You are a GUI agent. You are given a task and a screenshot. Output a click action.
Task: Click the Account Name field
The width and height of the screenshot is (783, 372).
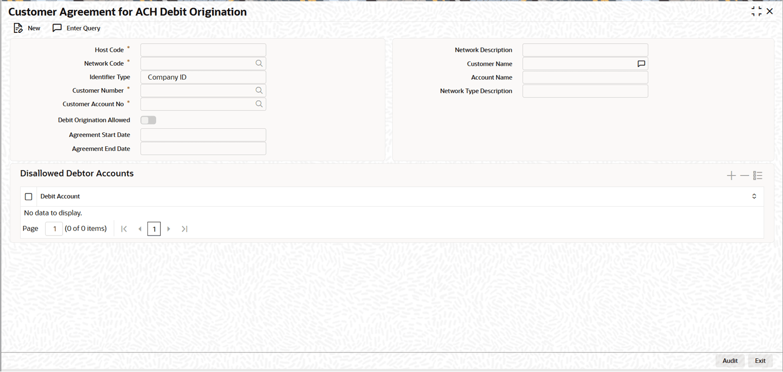click(x=585, y=77)
